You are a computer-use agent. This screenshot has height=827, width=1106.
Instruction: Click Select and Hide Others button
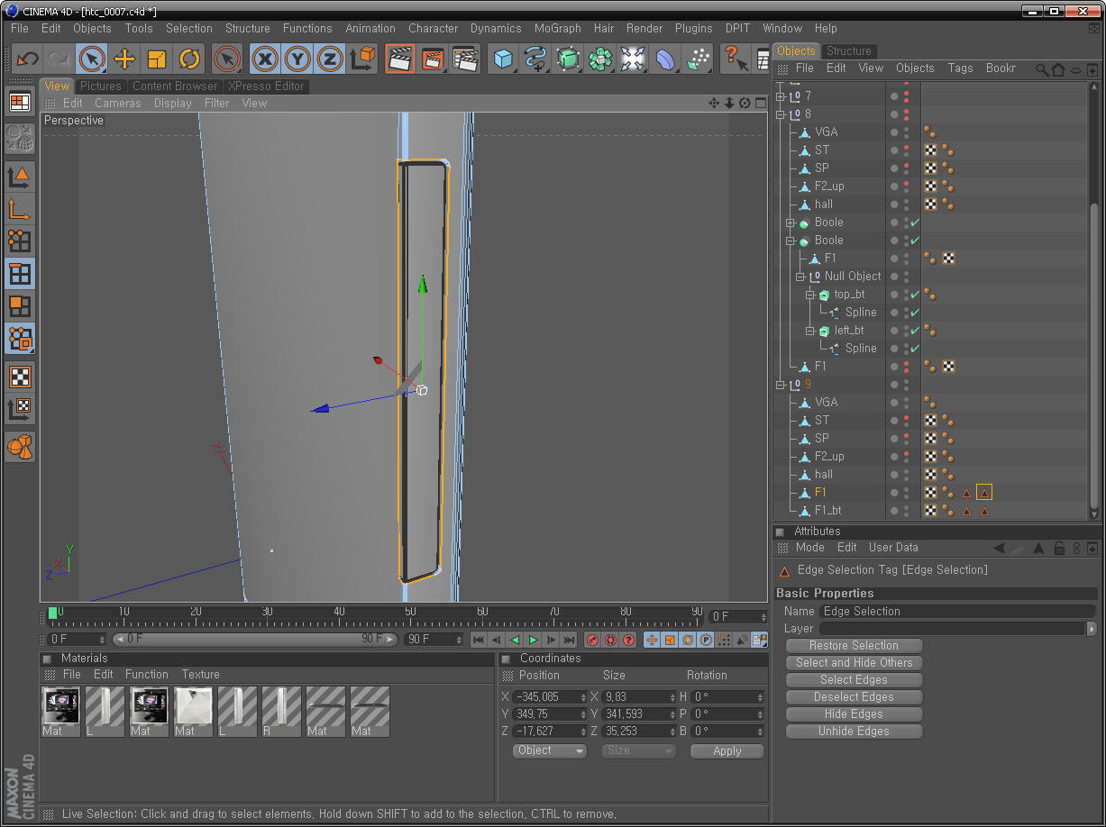pos(854,663)
